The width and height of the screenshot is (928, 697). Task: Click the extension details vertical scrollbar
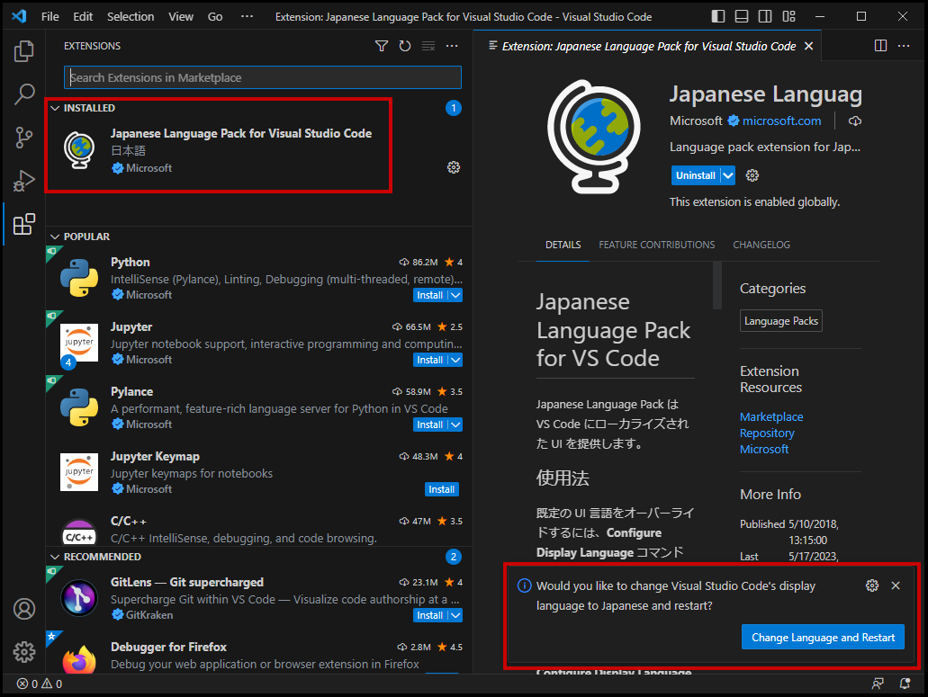(716, 286)
